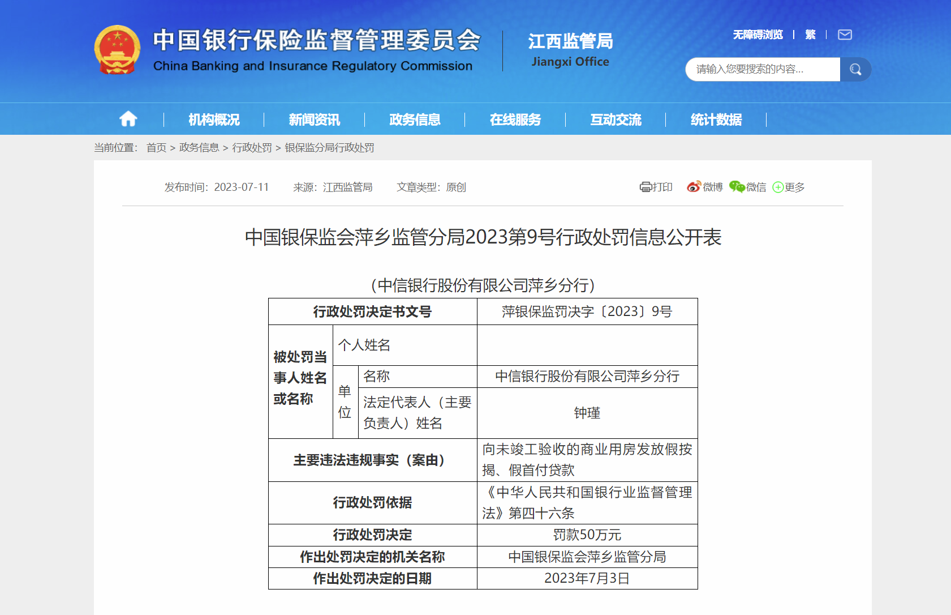Click table cell 中信银行股份有限公司萍乡分行
The width and height of the screenshot is (951, 615).
[587, 377]
